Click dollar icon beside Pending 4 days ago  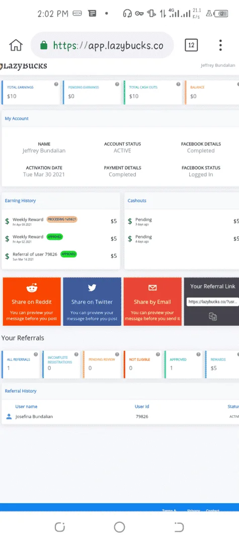tap(130, 239)
